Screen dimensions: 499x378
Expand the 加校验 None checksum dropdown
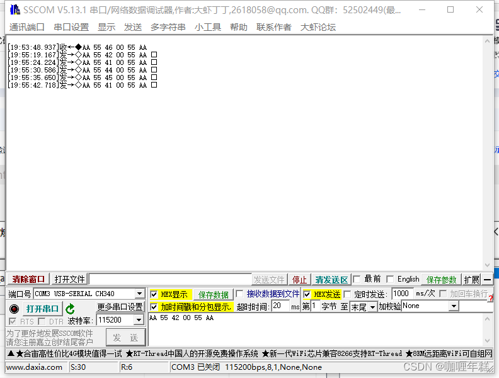pos(454,306)
